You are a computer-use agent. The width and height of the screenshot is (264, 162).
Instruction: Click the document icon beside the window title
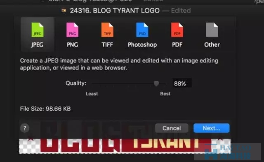64,11
